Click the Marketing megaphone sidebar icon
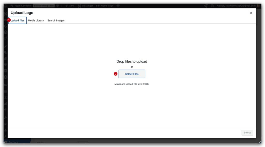 (5, 110)
